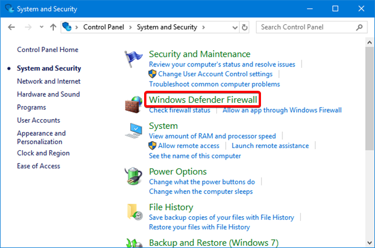Go up one level with up arrow
The width and height of the screenshot is (375, 248).
coord(53,27)
